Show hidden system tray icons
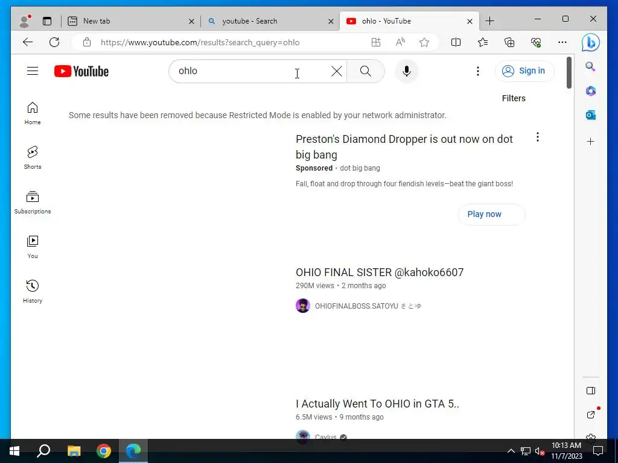618x463 pixels. pos(511,451)
